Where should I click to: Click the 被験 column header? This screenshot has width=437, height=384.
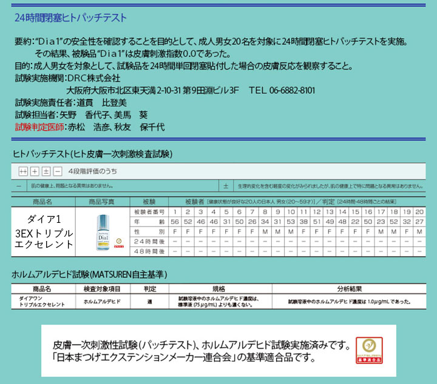coord(149,202)
